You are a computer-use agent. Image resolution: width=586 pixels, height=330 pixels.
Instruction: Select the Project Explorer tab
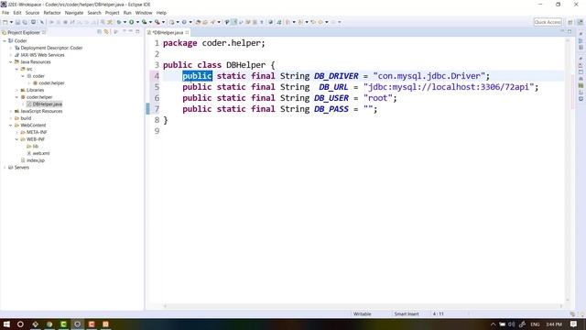24,33
